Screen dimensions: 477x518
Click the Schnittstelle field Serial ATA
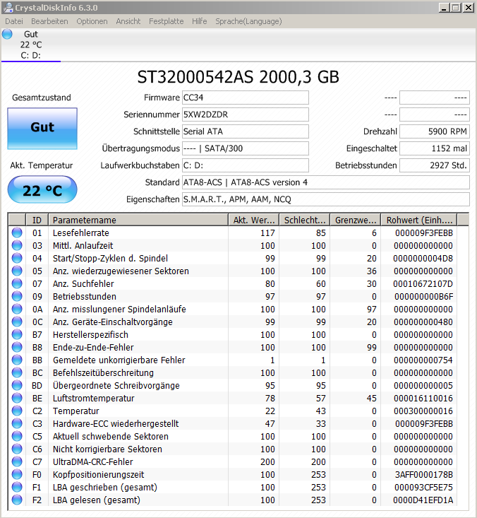coord(246,131)
